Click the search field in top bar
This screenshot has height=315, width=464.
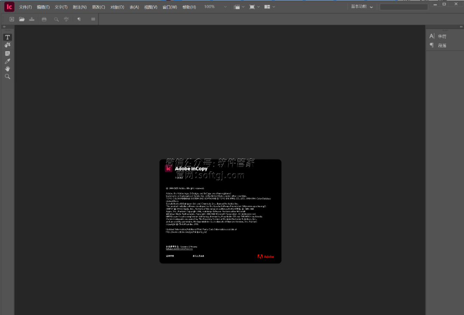tap(403, 7)
